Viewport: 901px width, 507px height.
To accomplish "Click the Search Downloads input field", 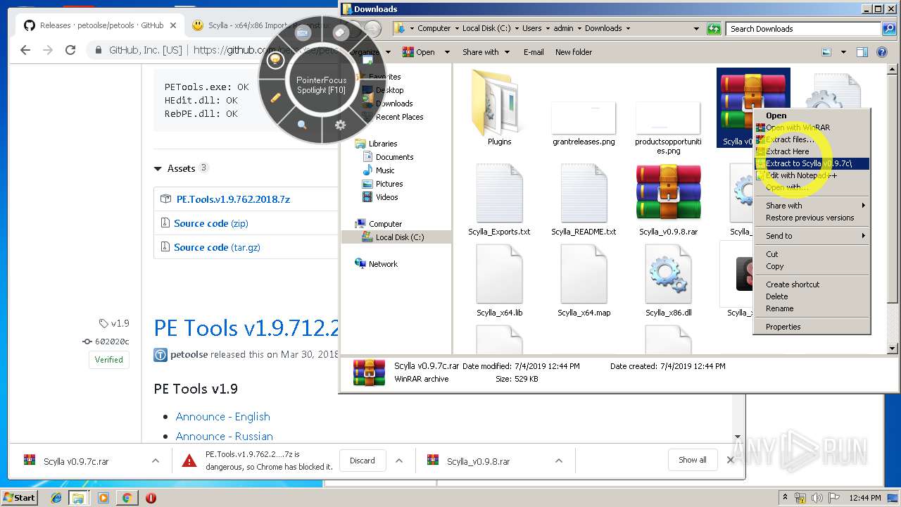I will click(x=805, y=29).
